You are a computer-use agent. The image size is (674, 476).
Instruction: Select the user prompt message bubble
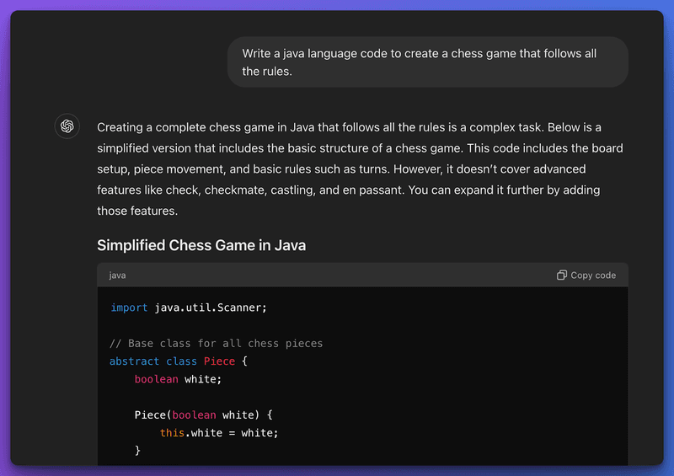tap(427, 62)
